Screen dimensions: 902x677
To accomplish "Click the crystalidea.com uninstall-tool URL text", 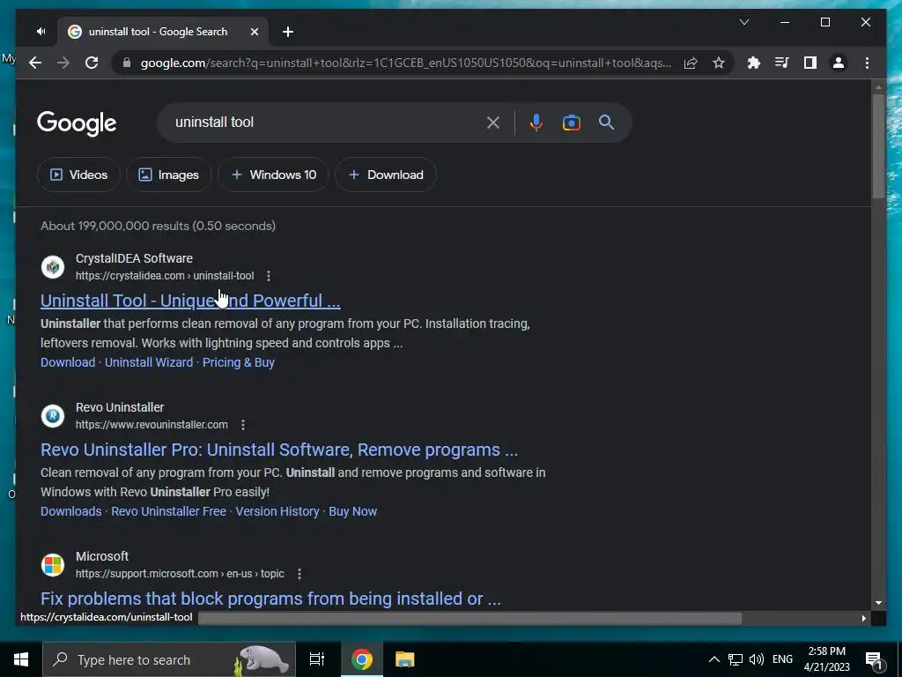I will pos(165,276).
